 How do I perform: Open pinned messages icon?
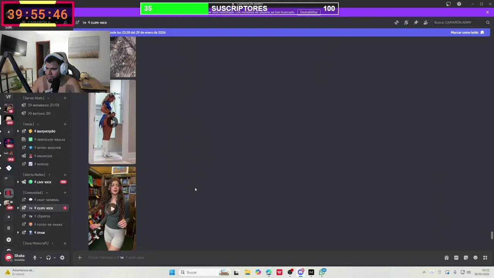tap(416, 22)
